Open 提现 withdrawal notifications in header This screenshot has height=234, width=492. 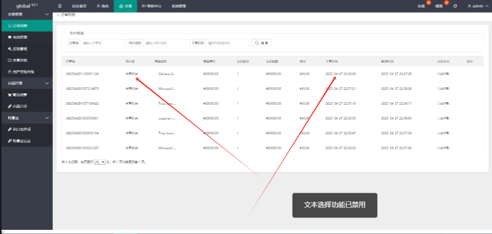[439, 6]
